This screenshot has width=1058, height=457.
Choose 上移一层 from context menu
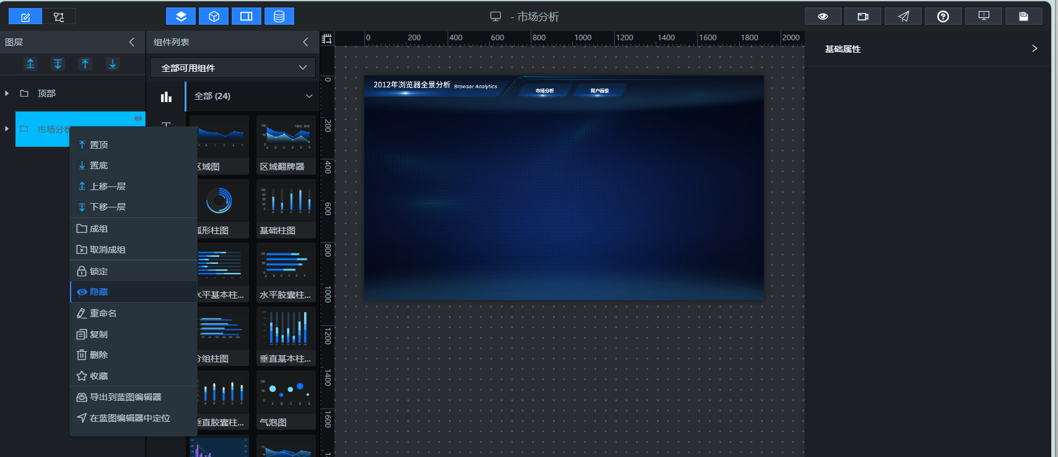pos(133,186)
